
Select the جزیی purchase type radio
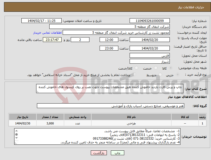(178, 74)
